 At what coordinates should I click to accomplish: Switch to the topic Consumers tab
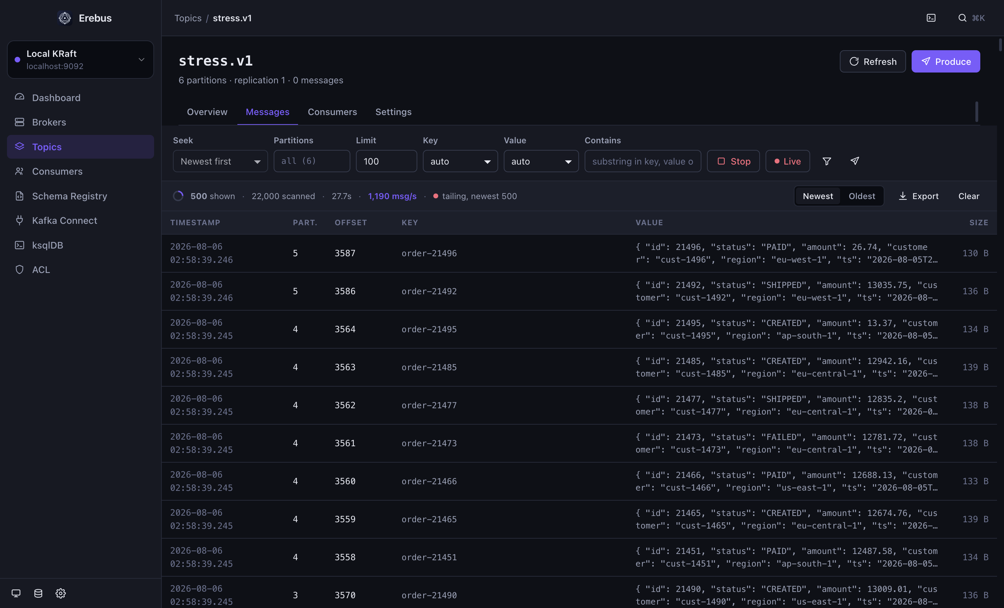coord(332,112)
